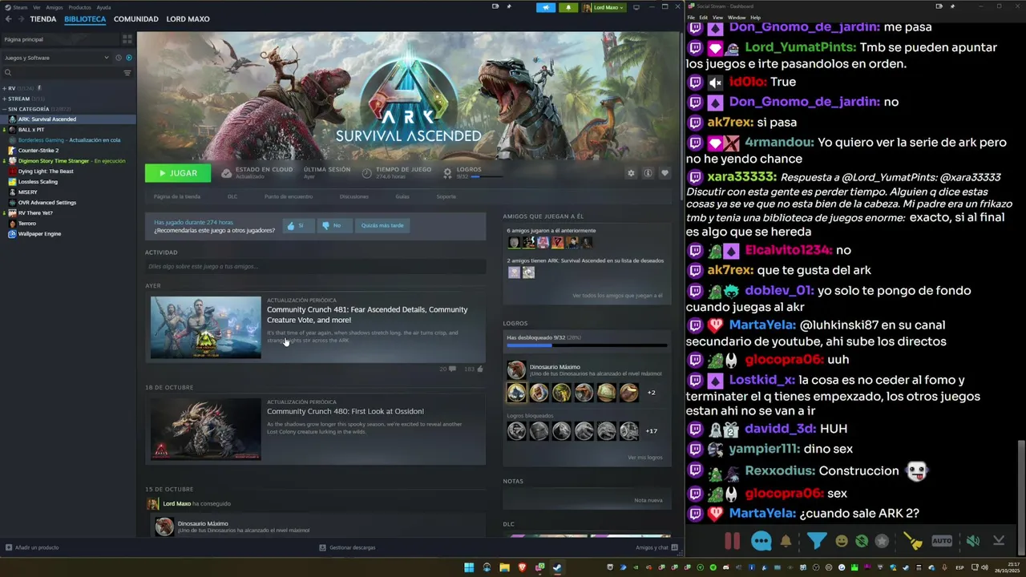Open the Ayuda menu in Steam

[x=103, y=7]
